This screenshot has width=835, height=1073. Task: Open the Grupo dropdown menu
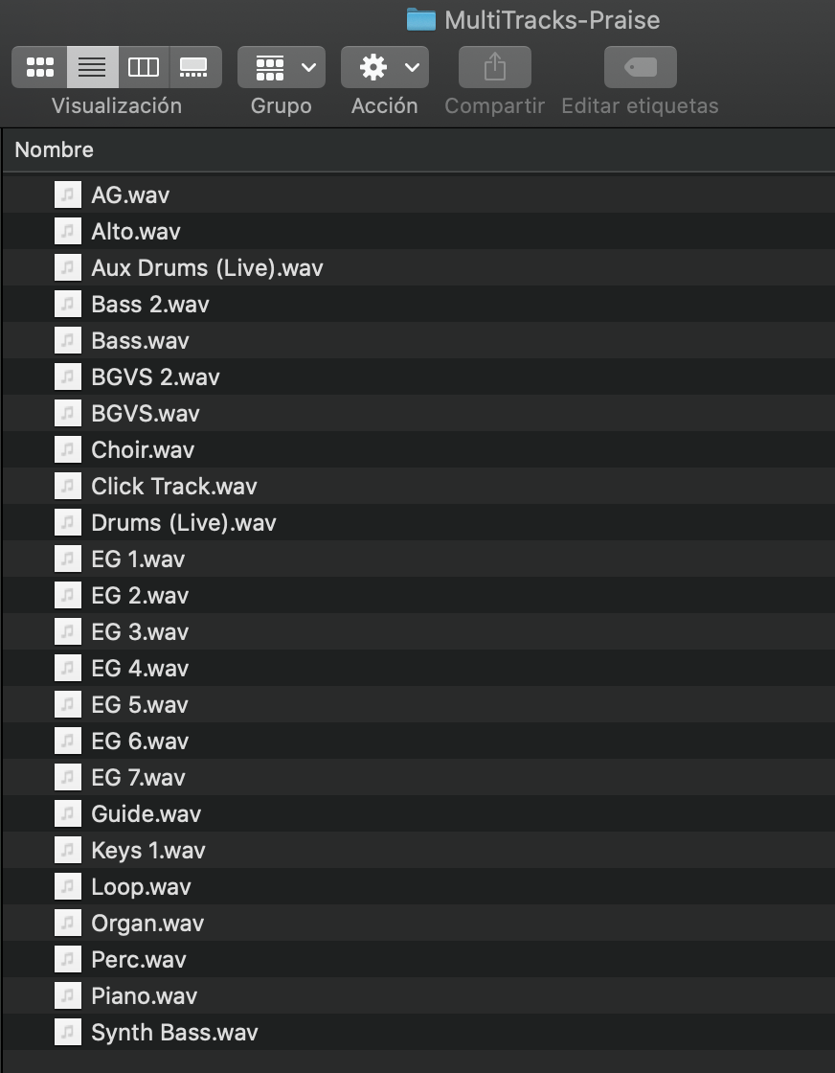[282, 67]
